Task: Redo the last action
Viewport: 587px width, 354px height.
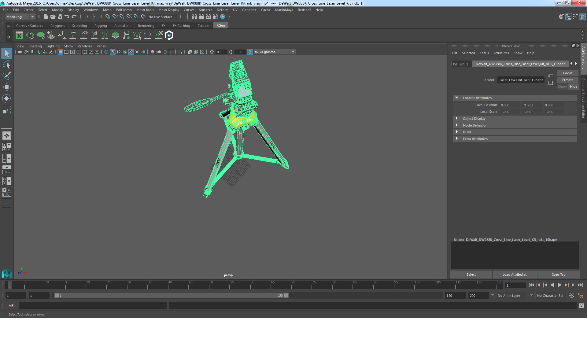Action: 74,17
